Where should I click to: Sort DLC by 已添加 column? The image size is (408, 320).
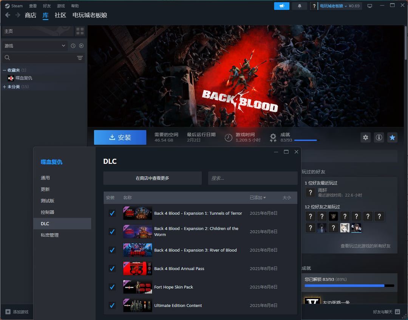(258, 198)
